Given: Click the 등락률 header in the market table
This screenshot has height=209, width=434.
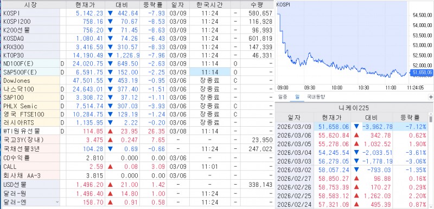Looking at the screenshot, I should [153, 4].
